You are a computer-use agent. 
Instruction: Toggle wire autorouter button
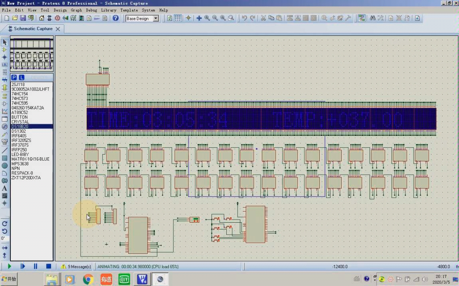pyautogui.click(x=362, y=18)
